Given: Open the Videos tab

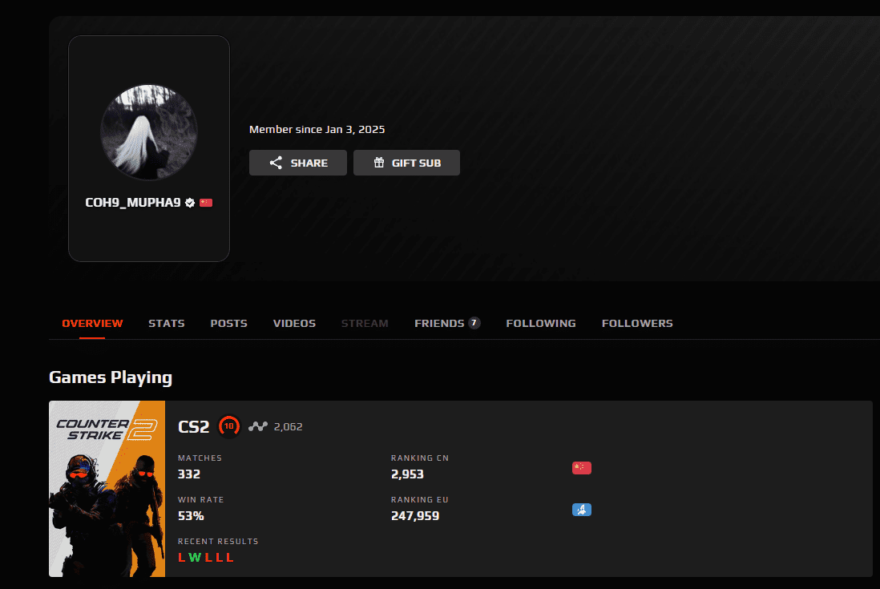Looking at the screenshot, I should [294, 324].
